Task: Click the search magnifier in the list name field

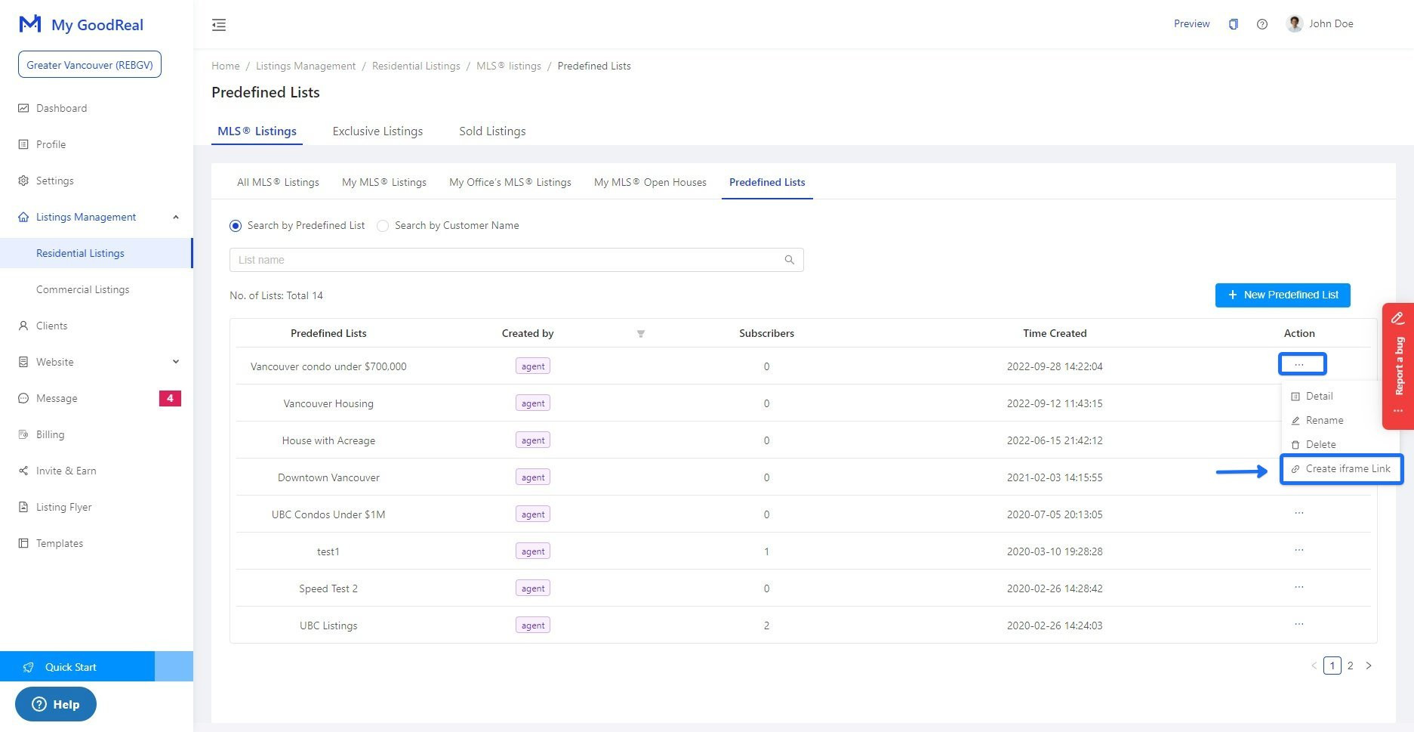Action: (x=789, y=259)
